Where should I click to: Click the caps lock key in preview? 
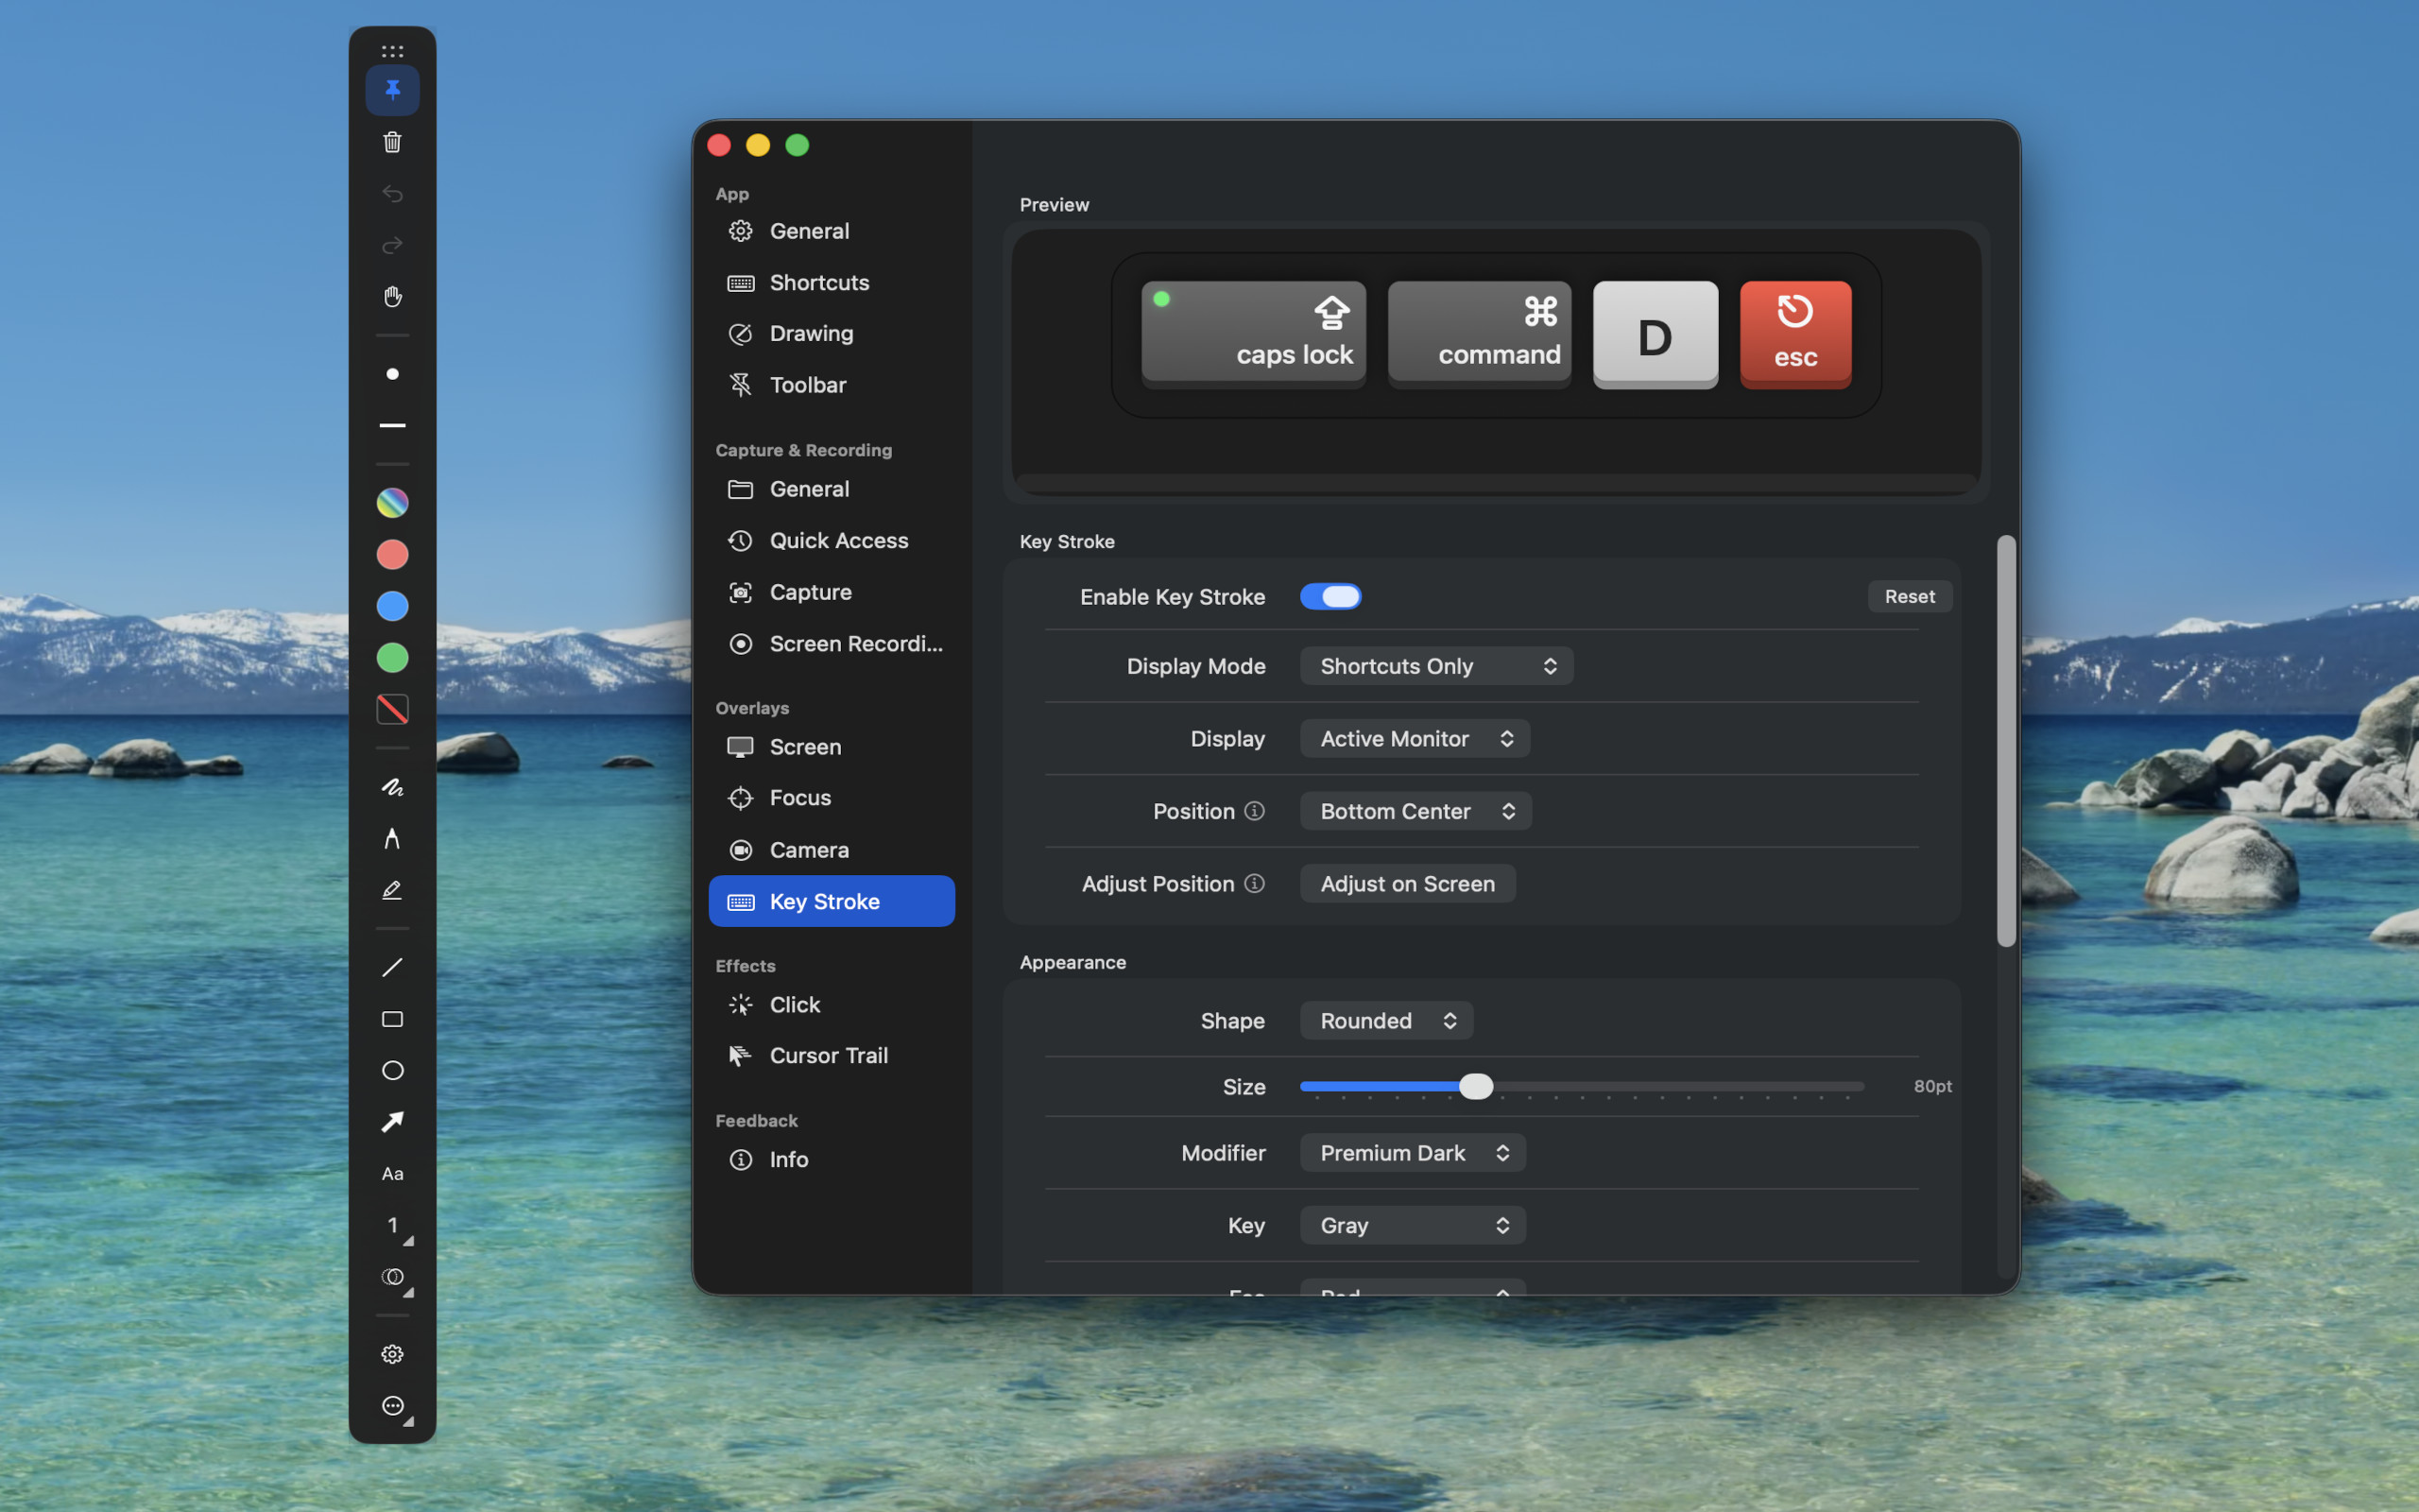[1254, 334]
